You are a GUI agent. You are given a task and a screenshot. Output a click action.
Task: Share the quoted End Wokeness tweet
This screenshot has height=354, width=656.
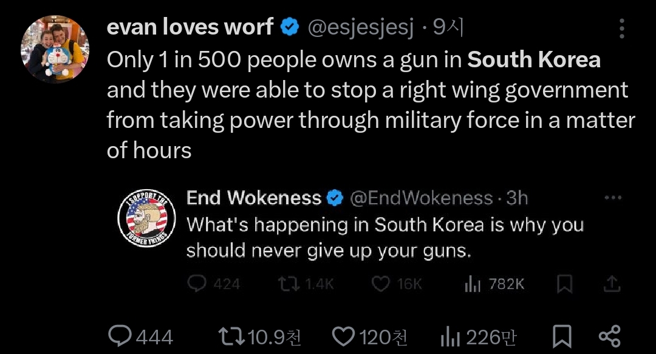(612, 284)
